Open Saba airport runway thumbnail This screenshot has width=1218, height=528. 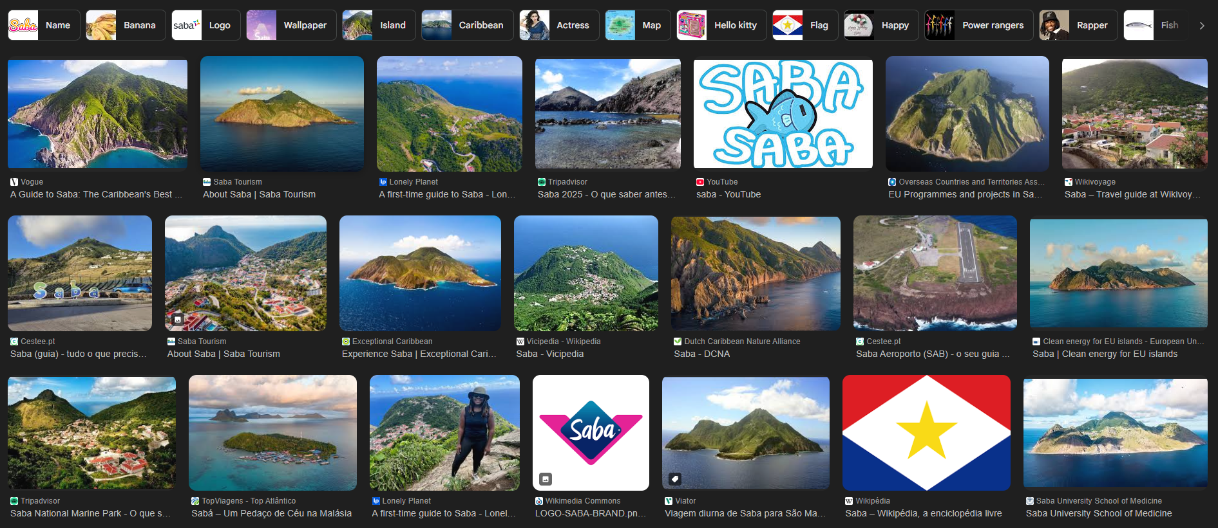coord(935,273)
